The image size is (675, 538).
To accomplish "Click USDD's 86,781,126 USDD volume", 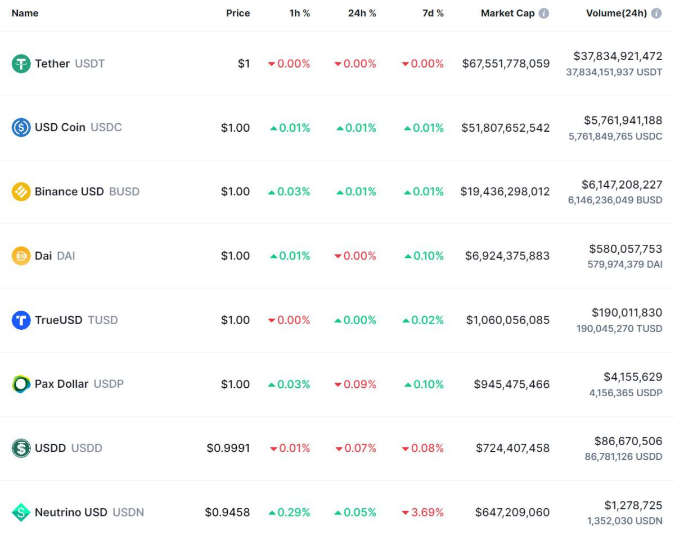I will (623, 456).
